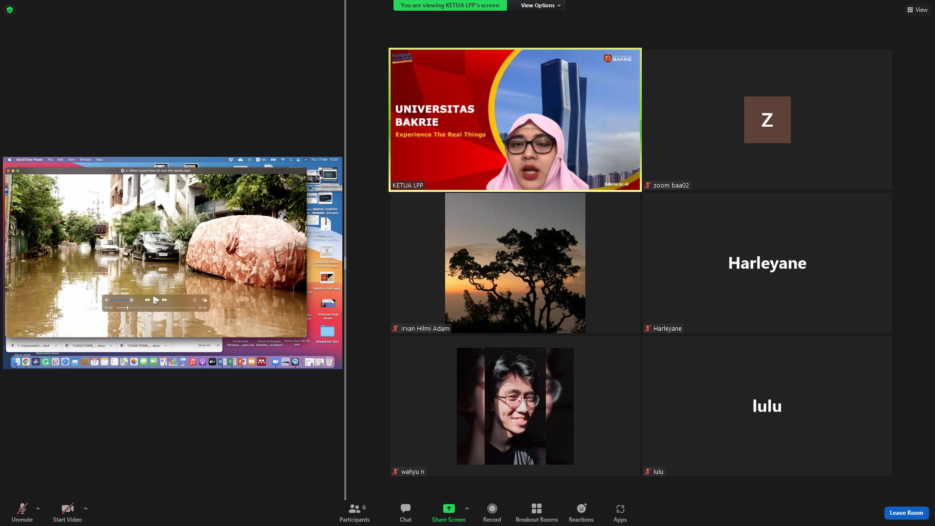Select the zoom baa02 participant tile
935x526 pixels.
[767, 120]
